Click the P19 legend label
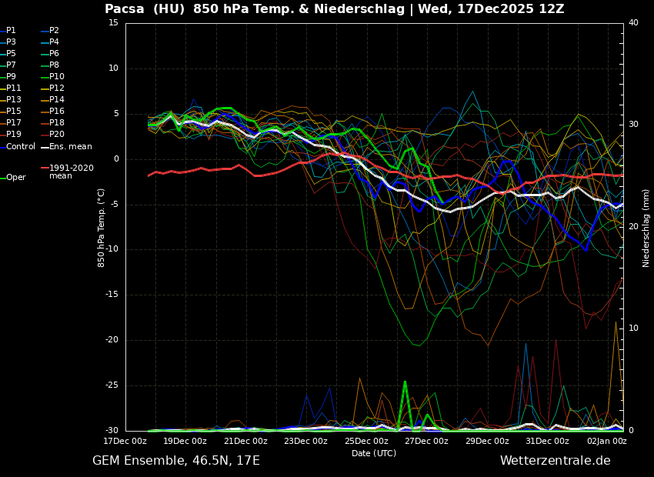Screen dimensions: 654x477 pos(14,135)
